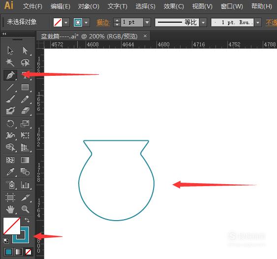The image size is (277, 259).
Task: Select the Lasso tool
Action: click(25, 63)
